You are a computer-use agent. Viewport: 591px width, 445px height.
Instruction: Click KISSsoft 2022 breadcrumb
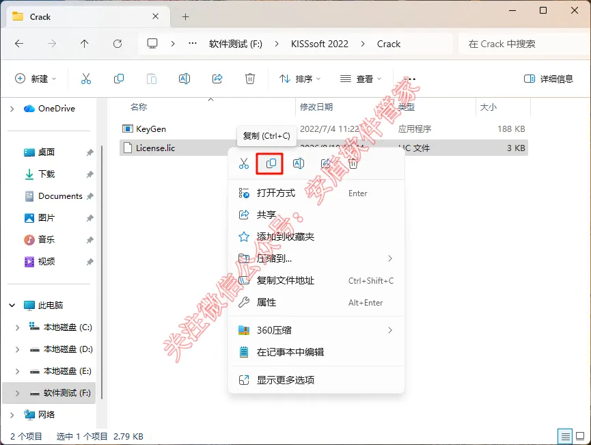pos(320,44)
